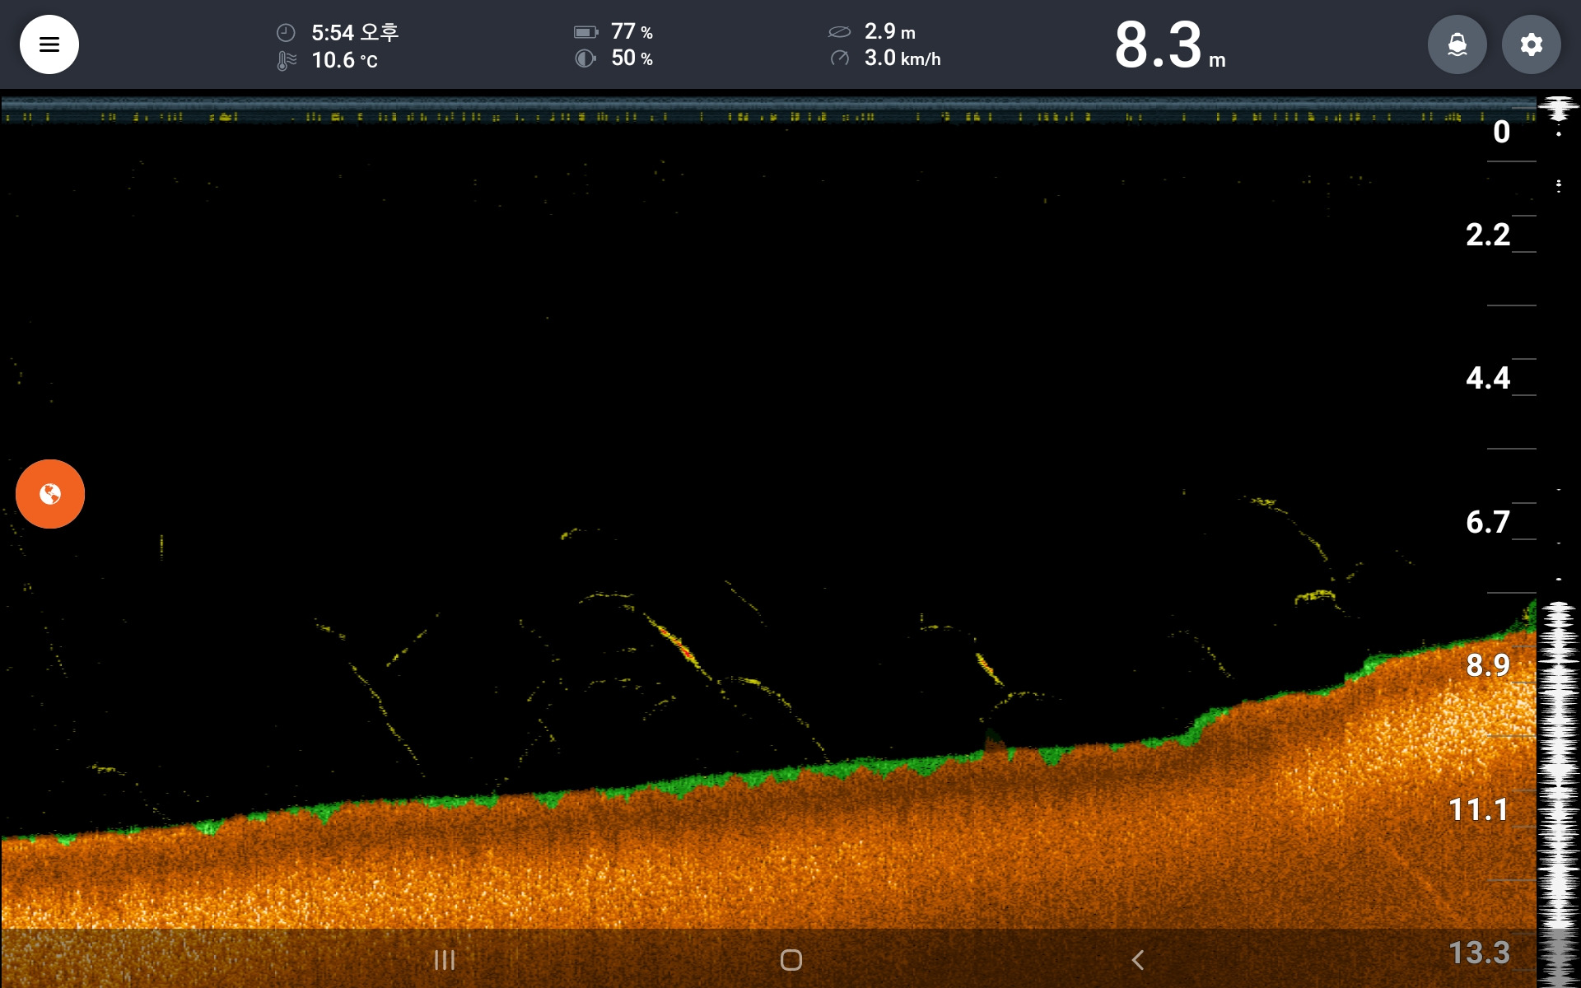Tap the speedometer icon near 3.0 km/h
Image resolution: width=1581 pixels, height=988 pixels.
(839, 58)
